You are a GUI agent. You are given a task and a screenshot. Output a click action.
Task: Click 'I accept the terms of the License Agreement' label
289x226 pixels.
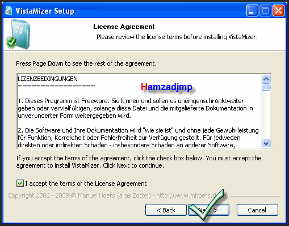coord(86,184)
